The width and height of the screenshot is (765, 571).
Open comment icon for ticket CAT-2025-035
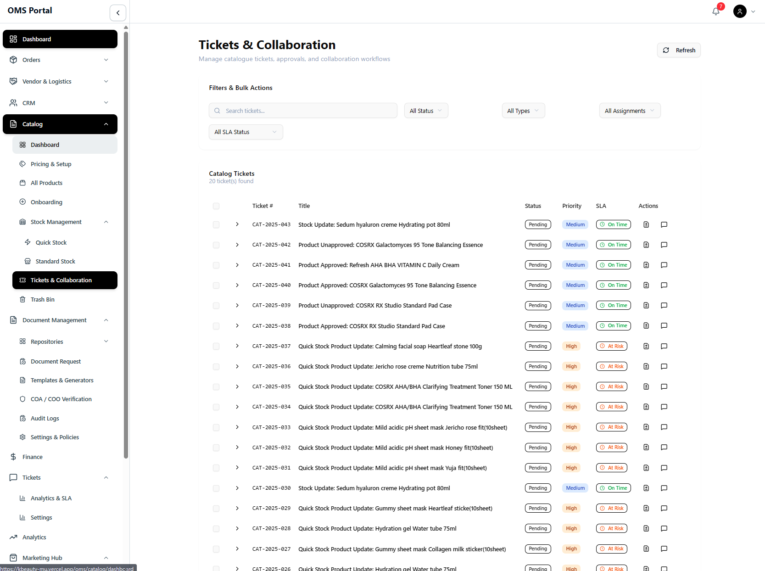[664, 386]
